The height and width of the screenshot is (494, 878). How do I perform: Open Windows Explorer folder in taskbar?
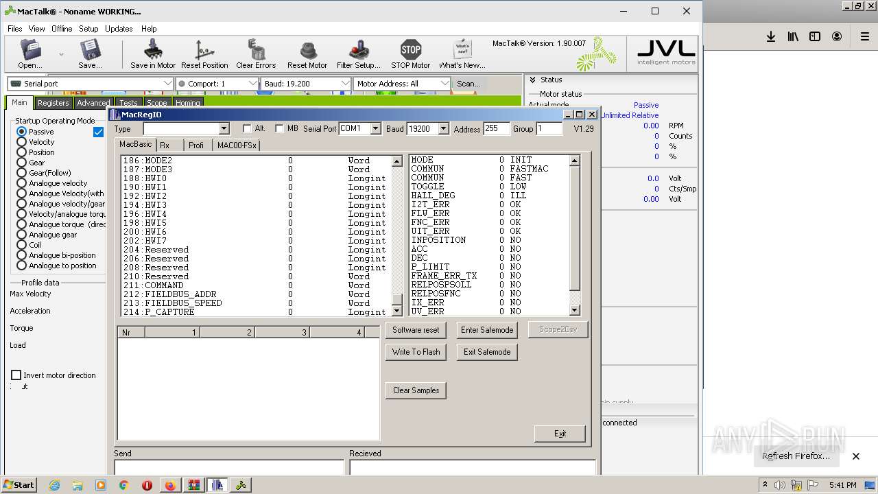78,485
